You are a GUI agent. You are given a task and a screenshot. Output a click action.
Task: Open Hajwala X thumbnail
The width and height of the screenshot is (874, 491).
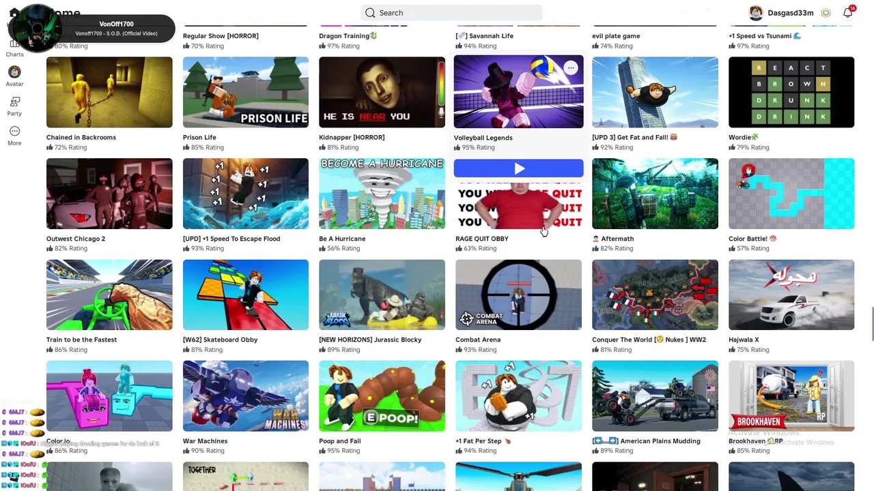click(x=791, y=295)
